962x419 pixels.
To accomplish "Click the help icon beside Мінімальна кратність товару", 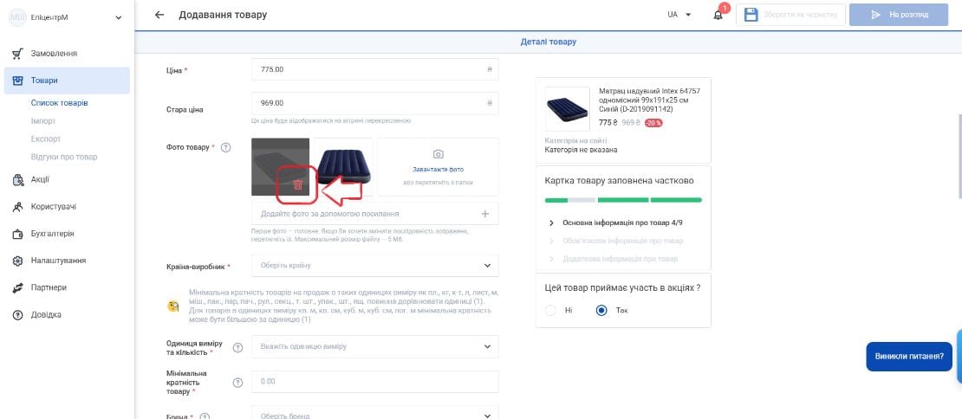I will [238, 383].
